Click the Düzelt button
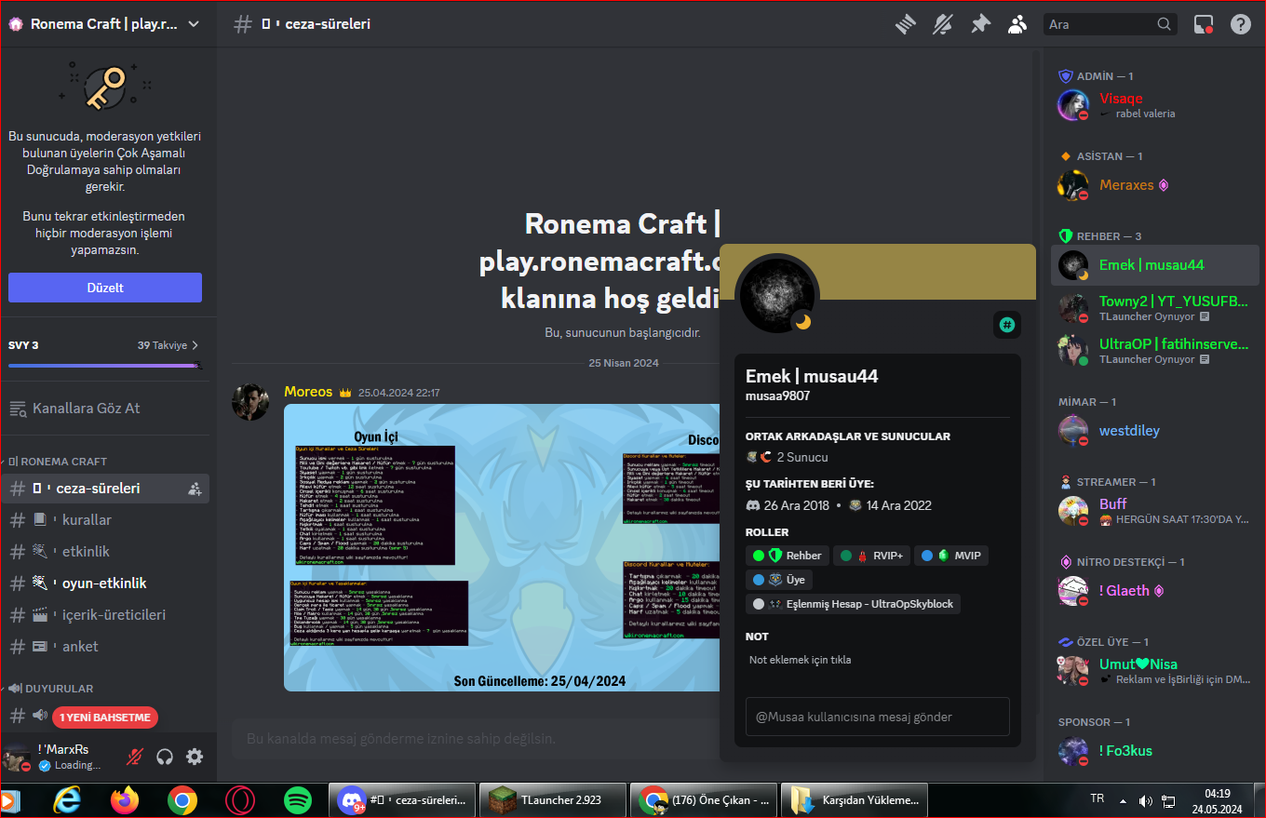The width and height of the screenshot is (1266, 818). click(105, 288)
